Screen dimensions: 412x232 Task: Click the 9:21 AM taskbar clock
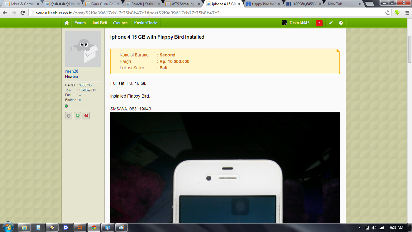(396, 228)
